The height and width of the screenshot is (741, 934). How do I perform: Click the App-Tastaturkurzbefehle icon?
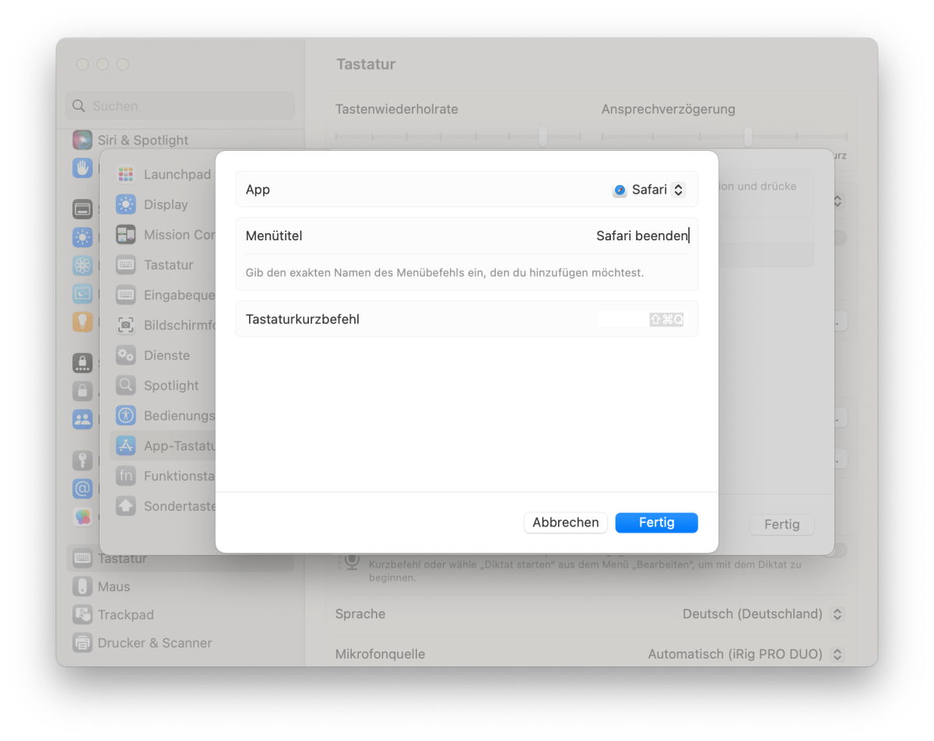pos(125,446)
